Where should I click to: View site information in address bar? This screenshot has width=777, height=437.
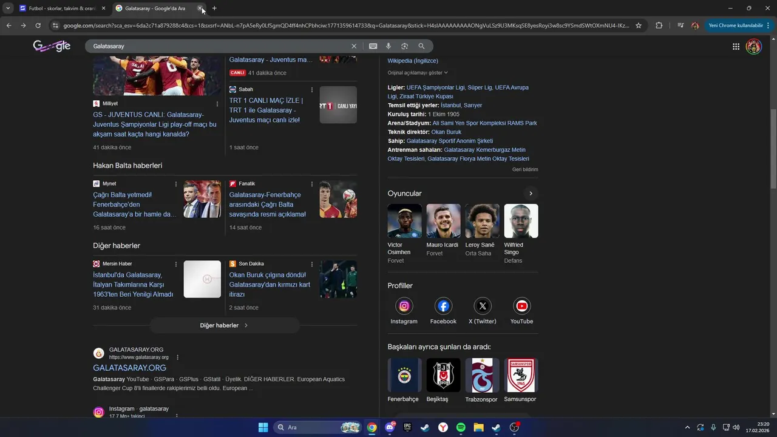[55, 25]
